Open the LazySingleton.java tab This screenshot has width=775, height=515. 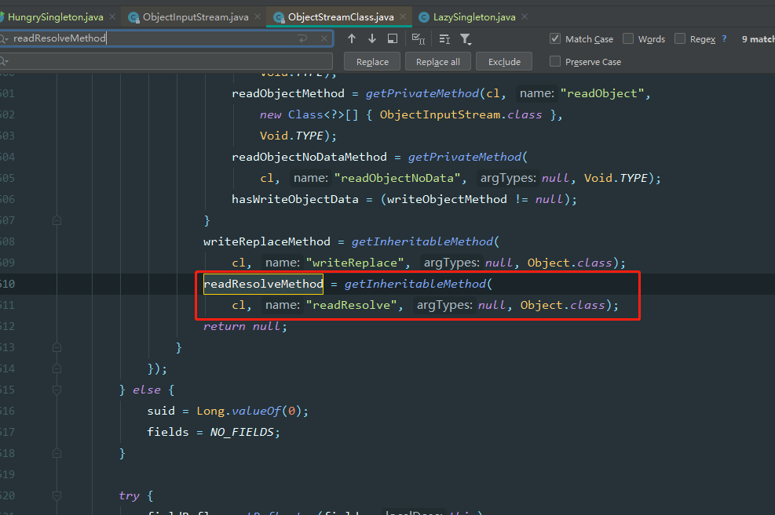coord(474,16)
